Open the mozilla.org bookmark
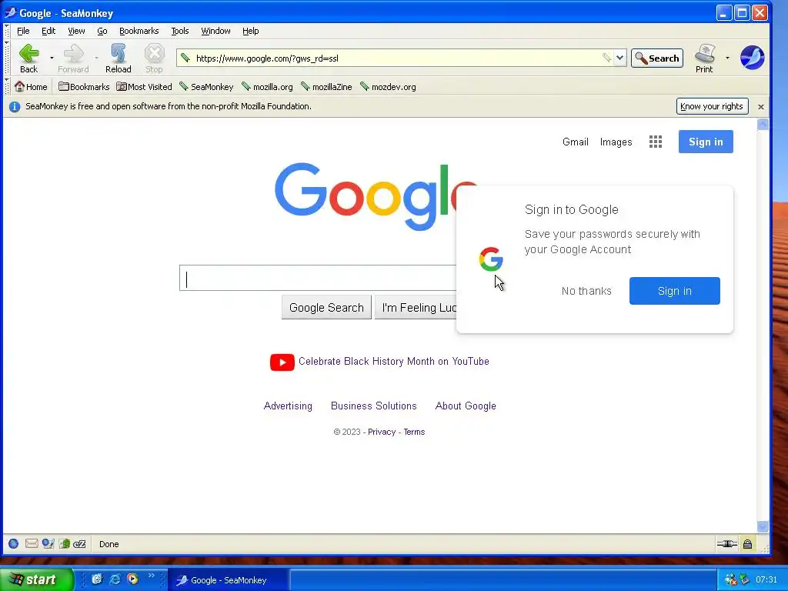The image size is (788, 591). coord(267,87)
